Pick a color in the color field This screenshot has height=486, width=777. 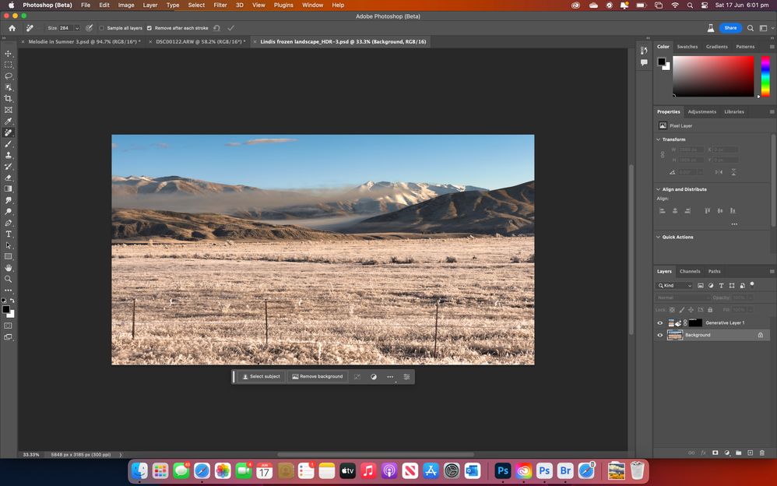click(x=713, y=76)
